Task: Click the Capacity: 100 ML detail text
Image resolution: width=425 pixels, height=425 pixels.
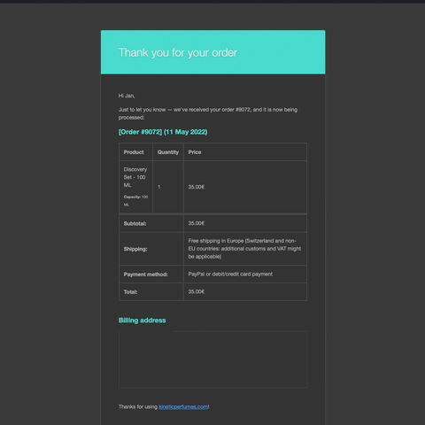Action: click(135, 201)
